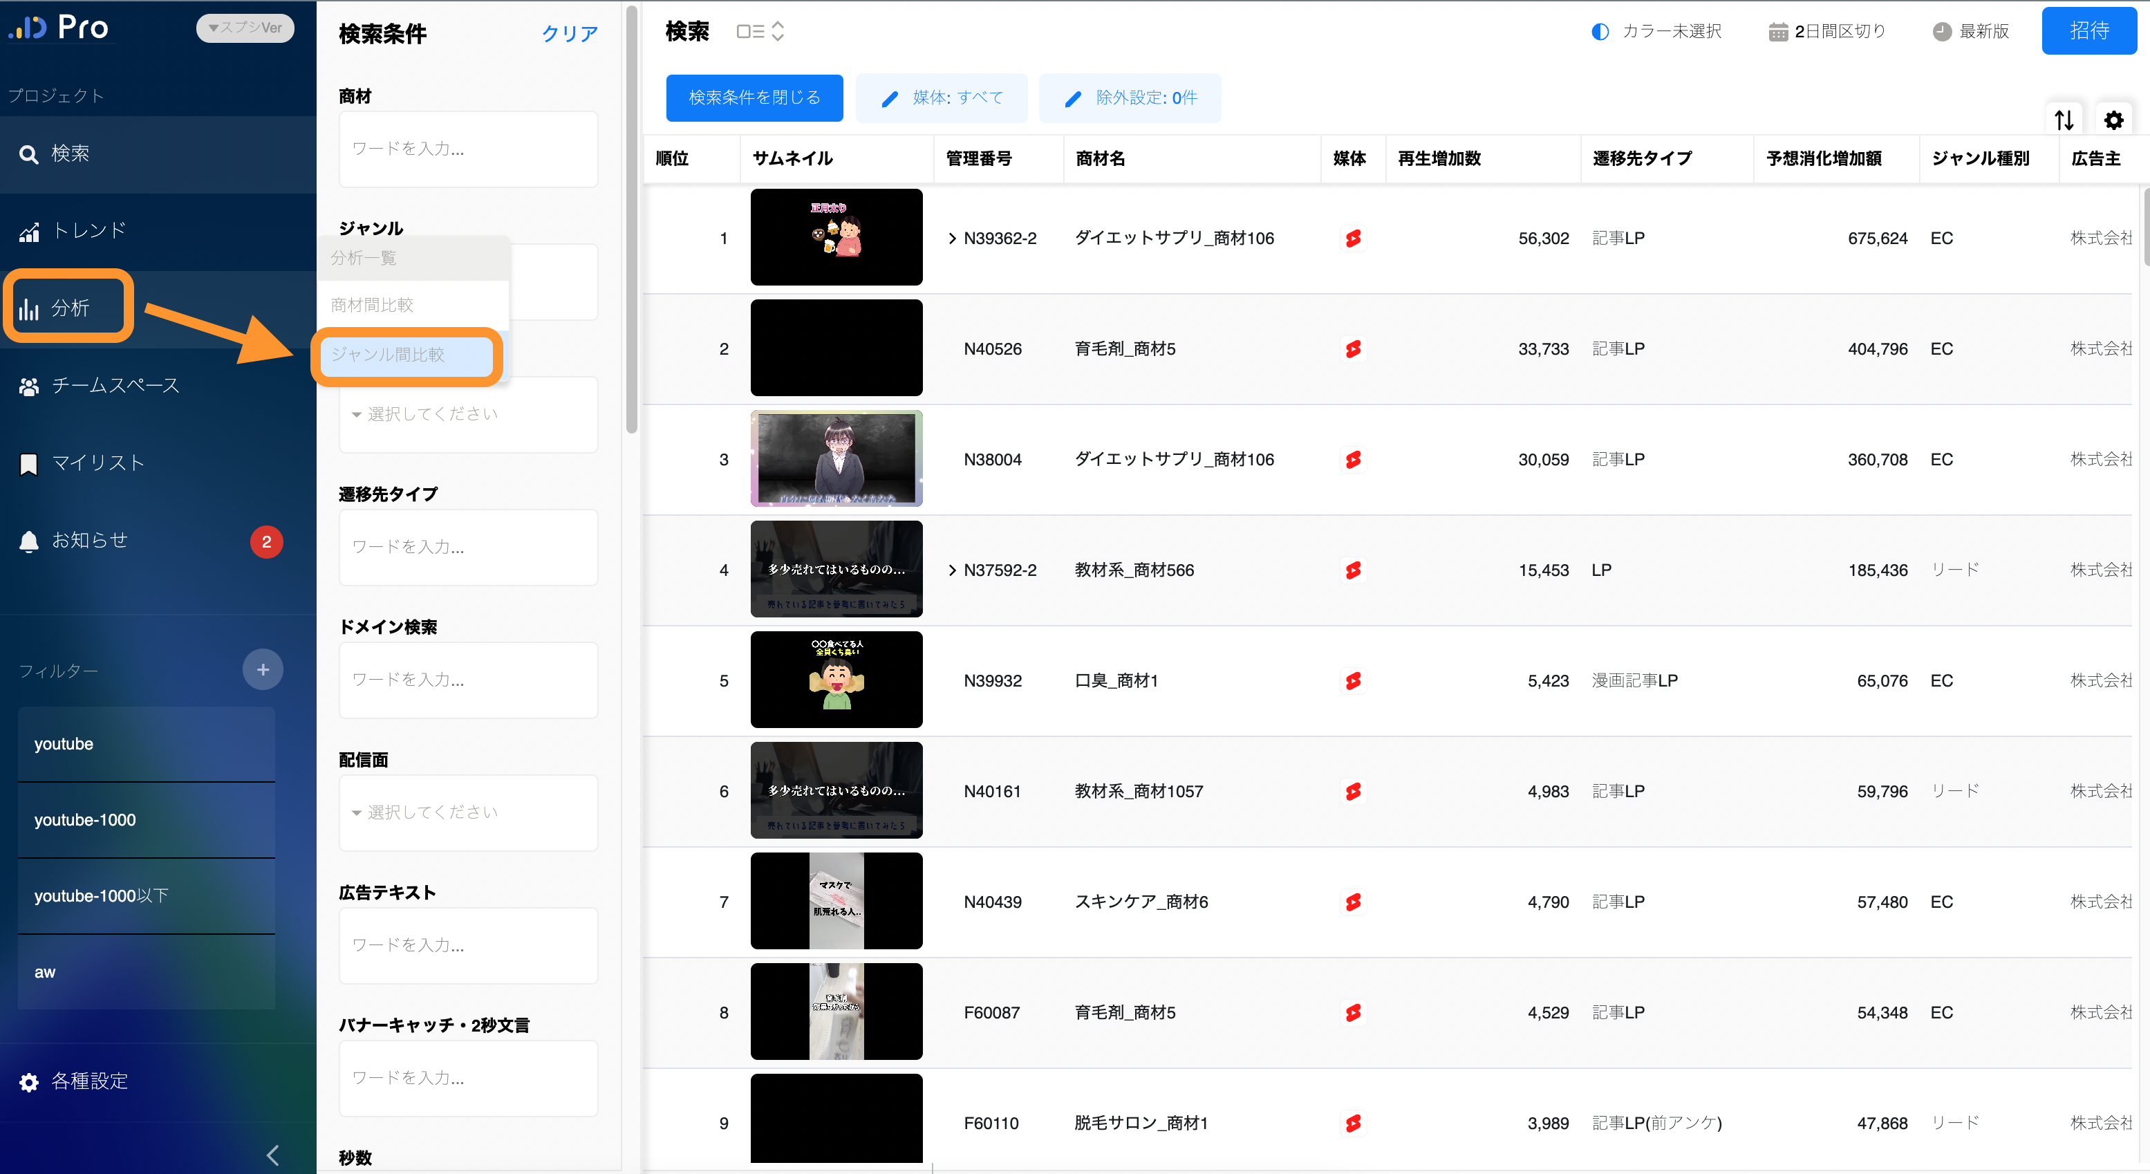This screenshot has width=2150, height=1174.
Task: Click the search panel vertical scrollbar
Action: (x=632, y=217)
